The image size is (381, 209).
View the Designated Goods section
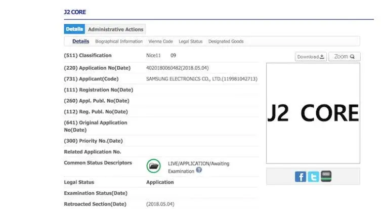point(226,41)
